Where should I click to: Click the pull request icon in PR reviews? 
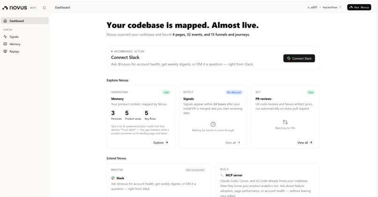pyautogui.click(x=285, y=122)
